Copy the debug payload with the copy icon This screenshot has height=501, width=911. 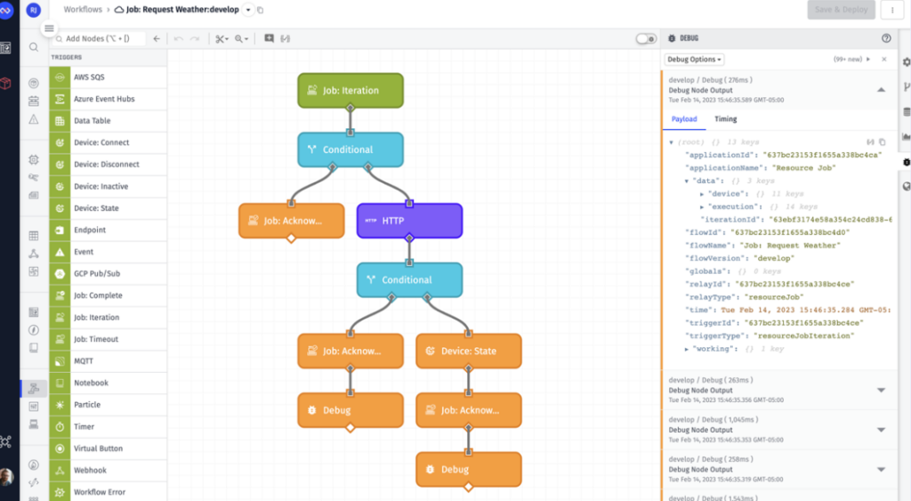point(883,142)
